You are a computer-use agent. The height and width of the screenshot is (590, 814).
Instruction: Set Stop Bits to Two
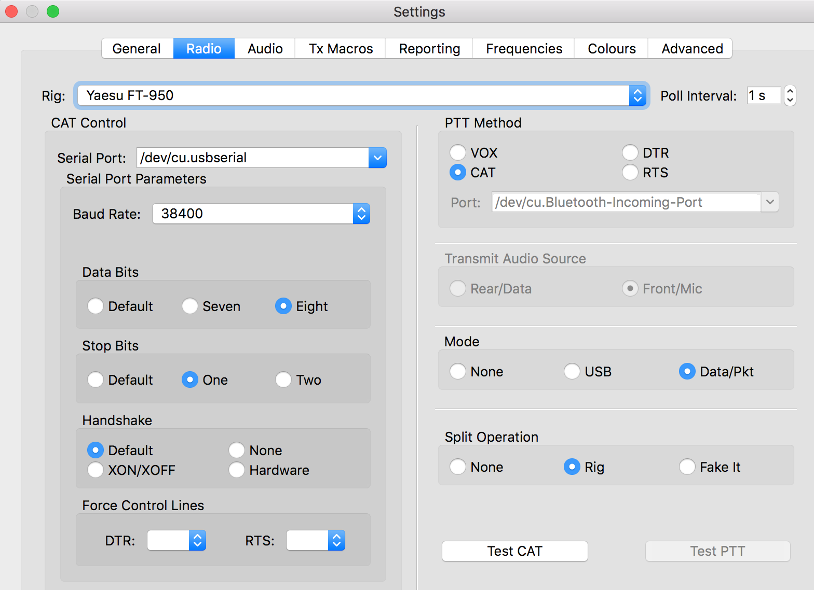[x=283, y=380]
